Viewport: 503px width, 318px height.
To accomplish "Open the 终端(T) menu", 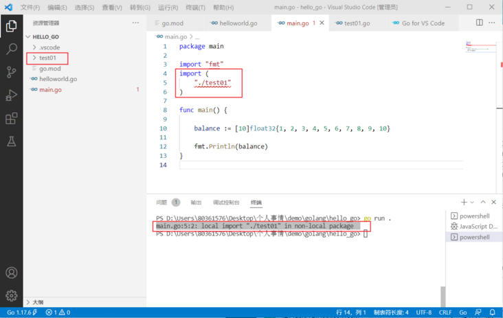I will point(195,8).
